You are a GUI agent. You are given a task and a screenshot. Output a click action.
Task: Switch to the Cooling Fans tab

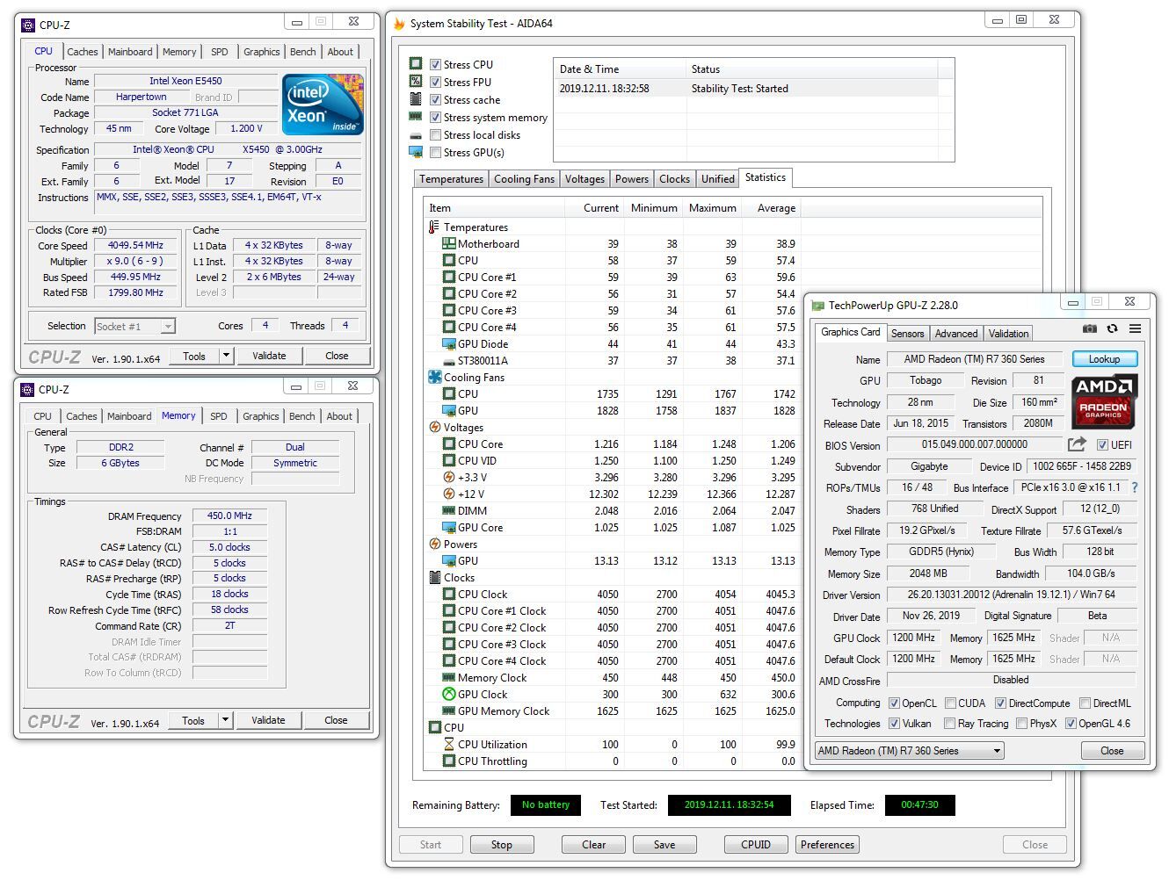[524, 179]
